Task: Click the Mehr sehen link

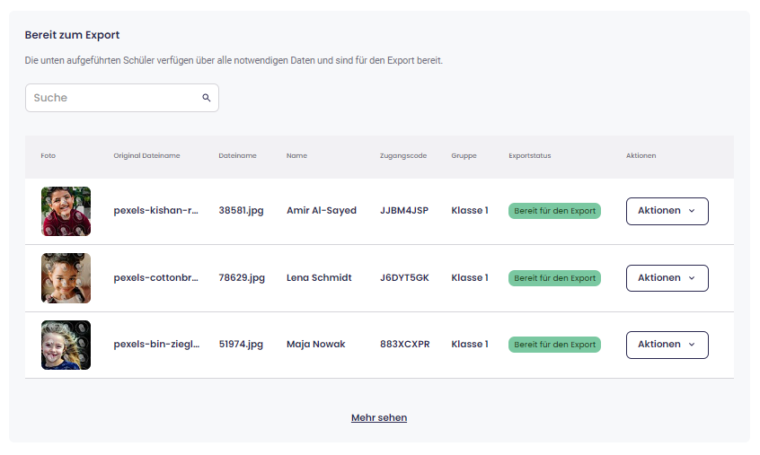Action: coord(379,417)
